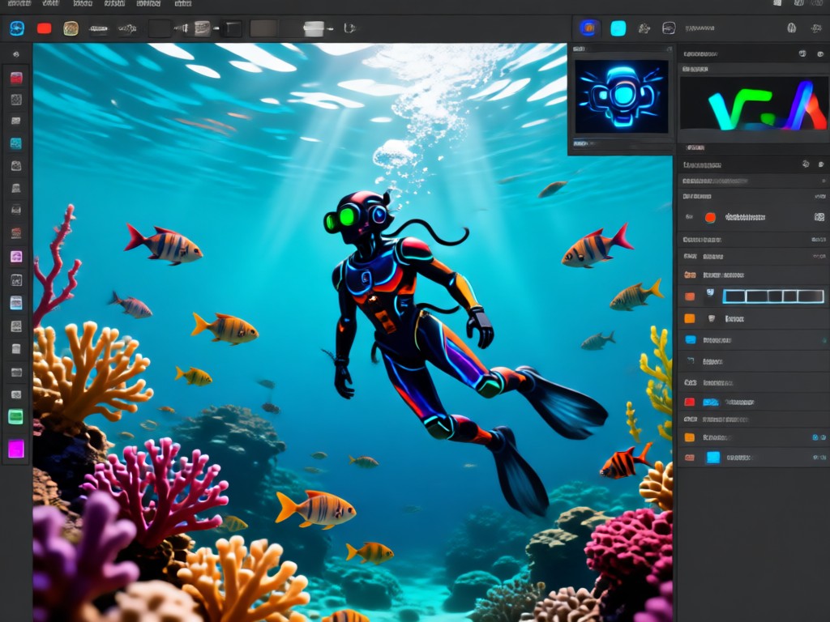Image resolution: width=830 pixels, height=622 pixels.
Task: Open the large magenta color swatch in the left strip
Action: [x=16, y=449]
